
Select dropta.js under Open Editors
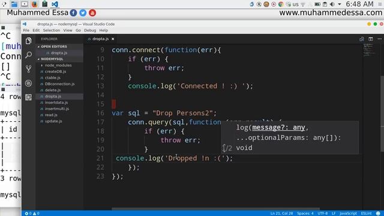point(59,53)
